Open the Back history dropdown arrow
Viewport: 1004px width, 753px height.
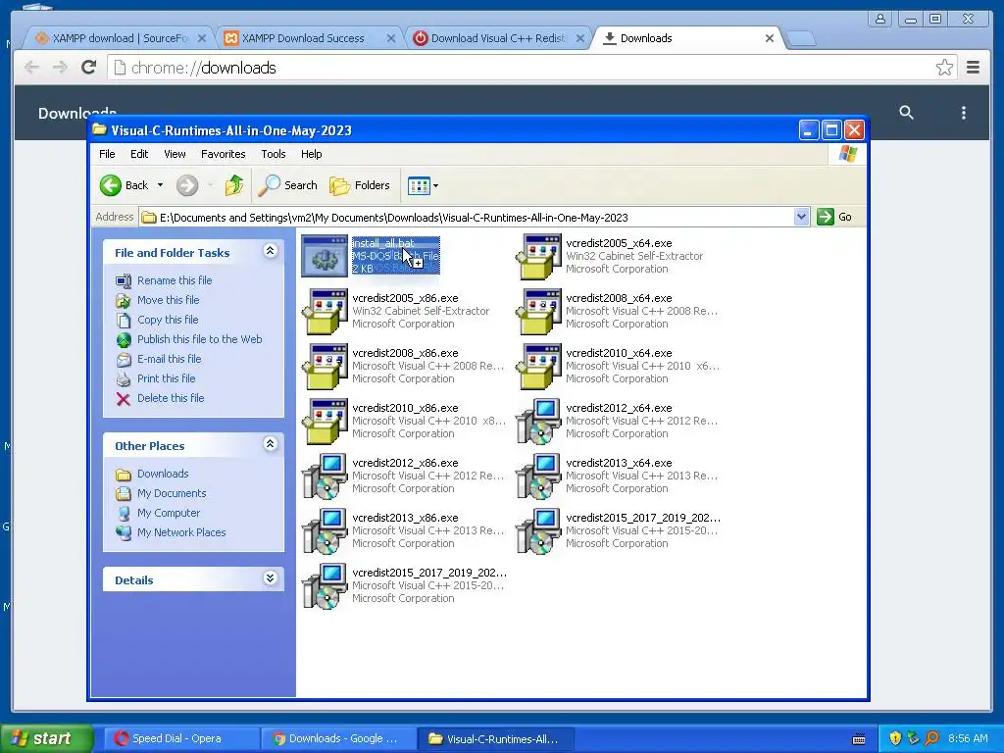[x=160, y=185]
